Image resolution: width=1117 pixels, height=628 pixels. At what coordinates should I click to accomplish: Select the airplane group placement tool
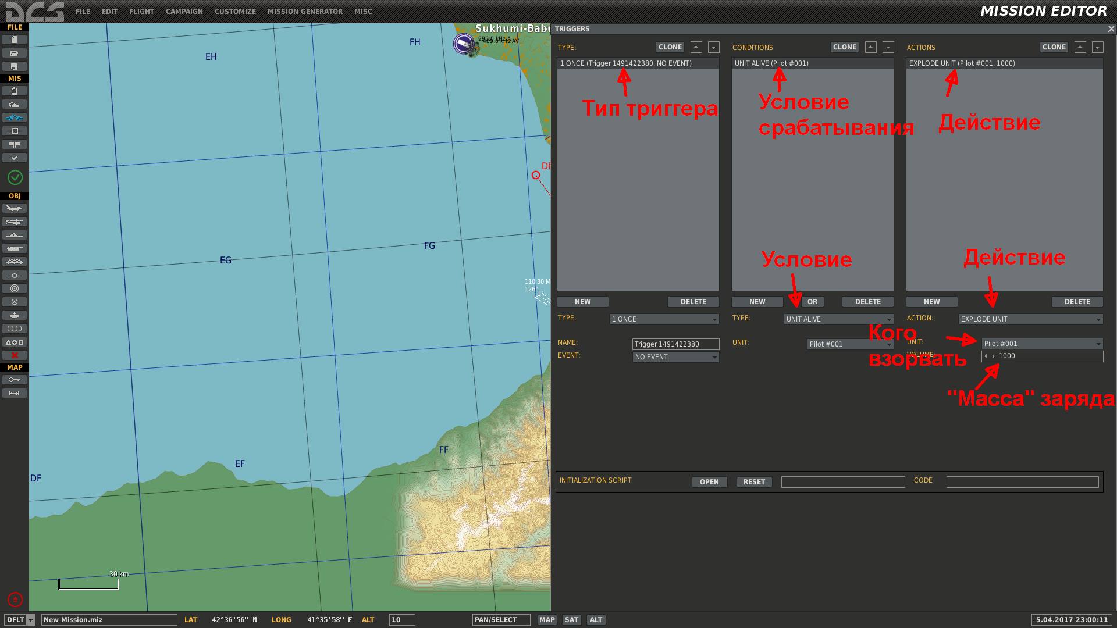click(x=15, y=208)
